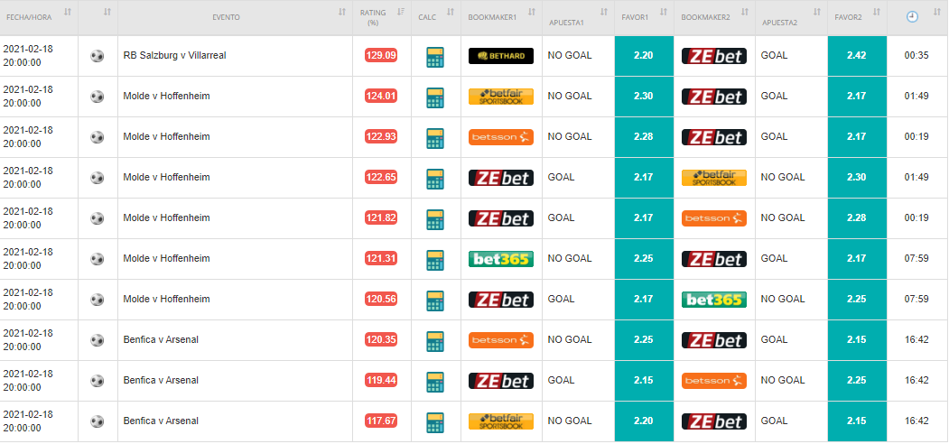Viewport: 949px width, 444px height.
Task: Click the 120.35 rating badge
Action: (381, 339)
